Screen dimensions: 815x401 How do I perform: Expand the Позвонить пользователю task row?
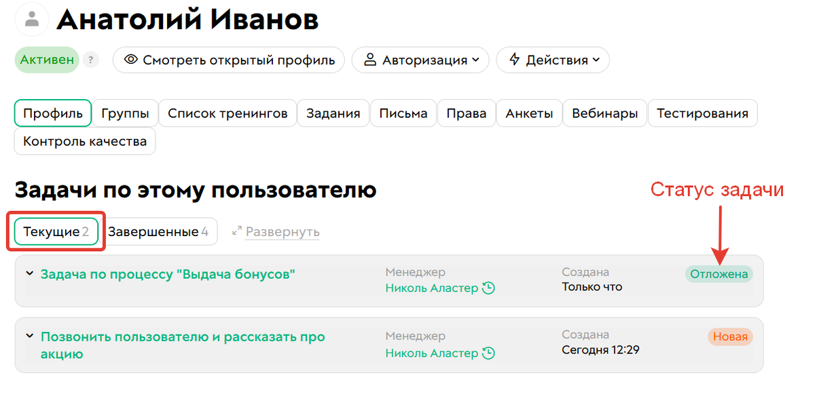tap(30, 336)
